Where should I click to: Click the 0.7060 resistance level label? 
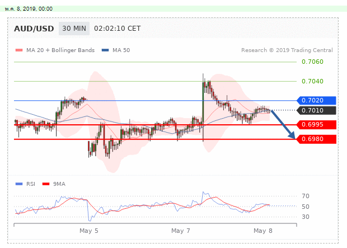pyautogui.click(x=312, y=62)
